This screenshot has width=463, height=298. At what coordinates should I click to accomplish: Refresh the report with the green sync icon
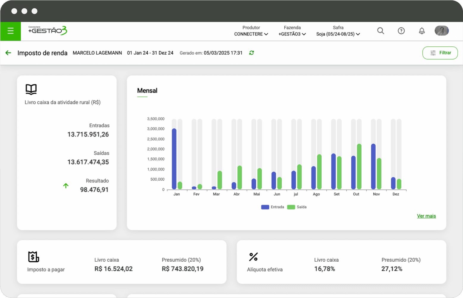252,53
